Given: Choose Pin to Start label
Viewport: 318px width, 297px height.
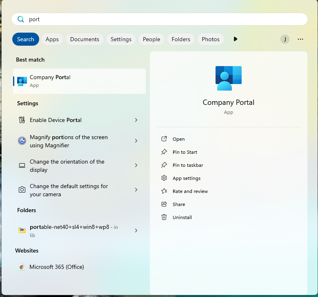Looking at the screenshot, I should click(x=185, y=152).
